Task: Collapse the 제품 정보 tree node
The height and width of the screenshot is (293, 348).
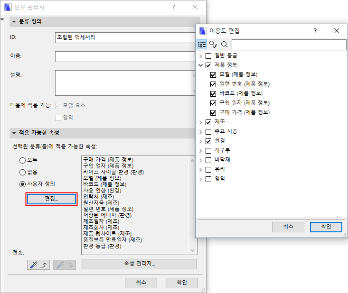Action: [201, 65]
